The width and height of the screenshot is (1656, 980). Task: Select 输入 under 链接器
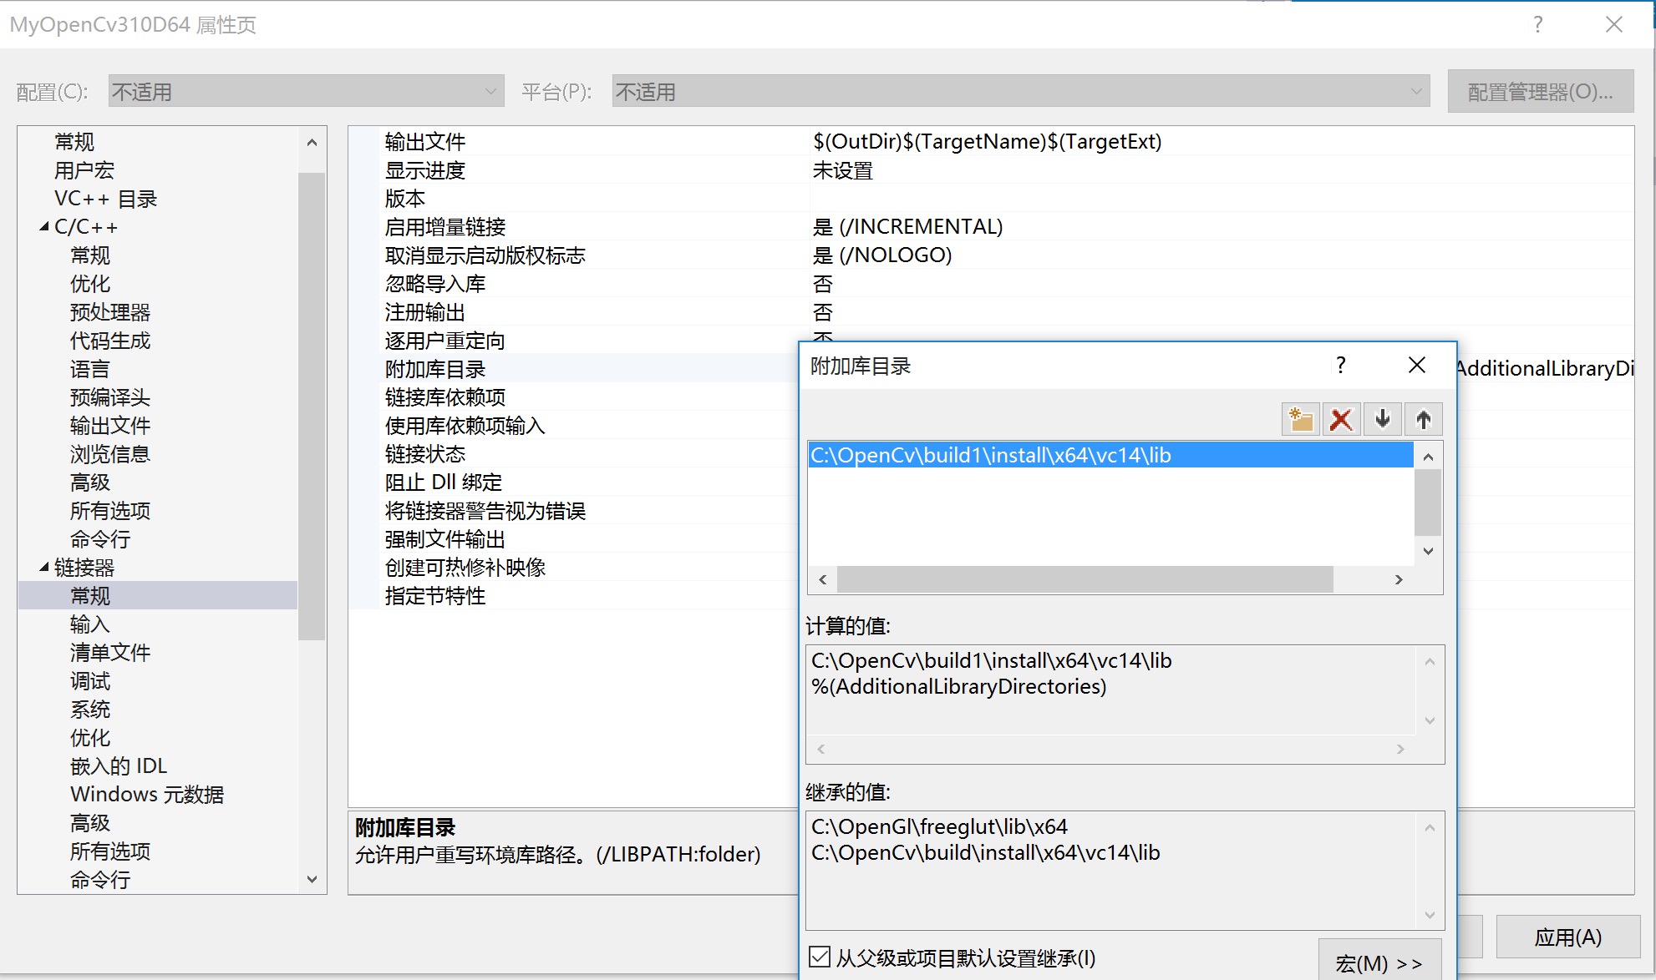pyautogui.click(x=90, y=624)
